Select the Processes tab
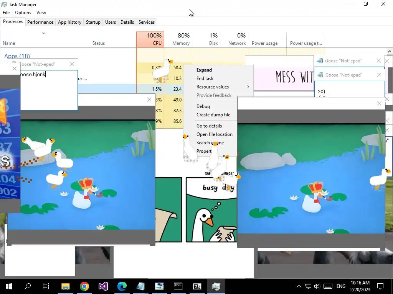This screenshot has width=393, height=294. (x=13, y=21)
